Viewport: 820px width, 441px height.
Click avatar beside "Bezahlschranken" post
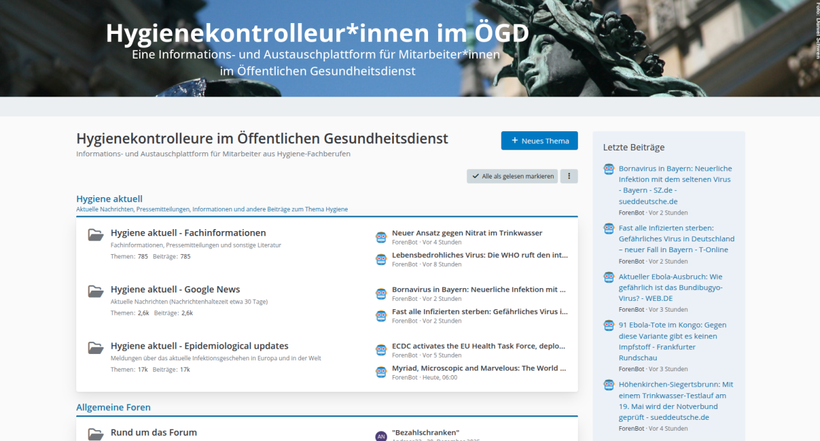[381, 436]
